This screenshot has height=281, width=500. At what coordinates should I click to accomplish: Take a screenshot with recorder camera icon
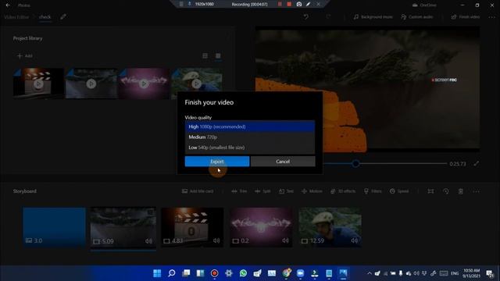click(298, 4)
